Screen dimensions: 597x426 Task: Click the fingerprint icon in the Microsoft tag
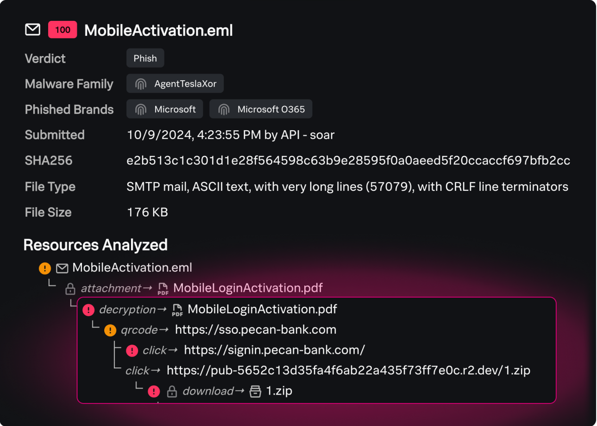click(141, 109)
